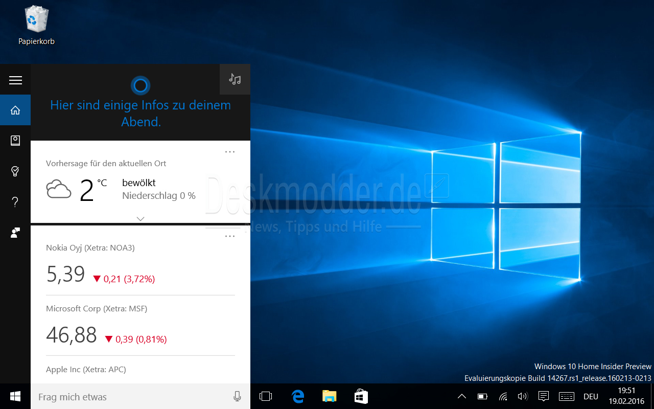This screenshot has height=409, width=654.
Task: Open File Explorer from the taskbar
Action: [330, 396]
